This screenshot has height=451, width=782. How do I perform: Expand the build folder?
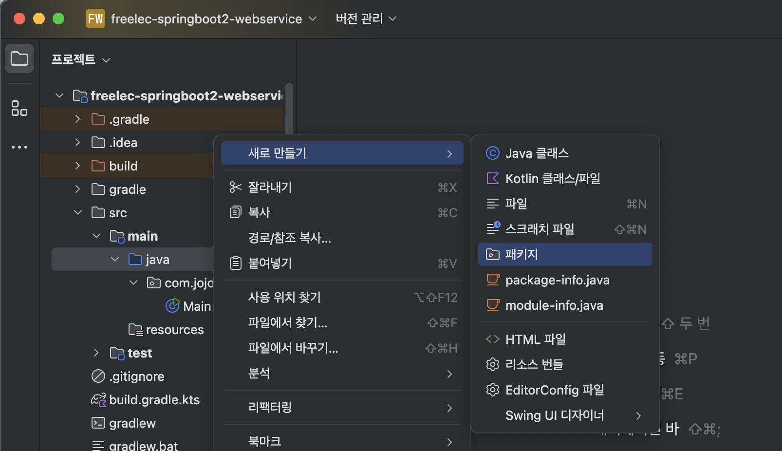coord(77,166)
